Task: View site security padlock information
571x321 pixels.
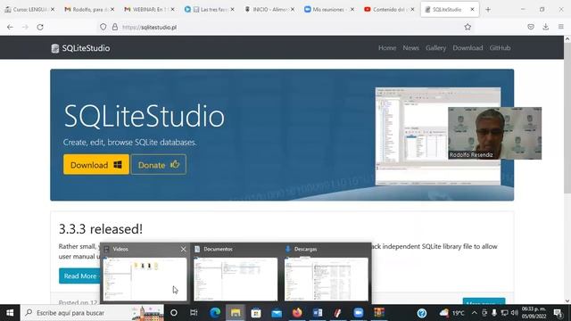Action: pyautogui.click(x=115, y=27)
